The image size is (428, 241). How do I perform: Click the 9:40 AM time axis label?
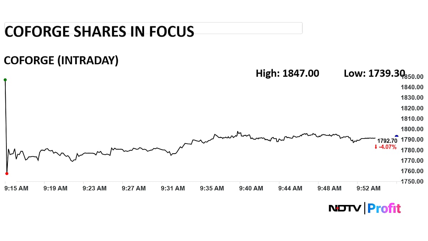pos(251,188)
